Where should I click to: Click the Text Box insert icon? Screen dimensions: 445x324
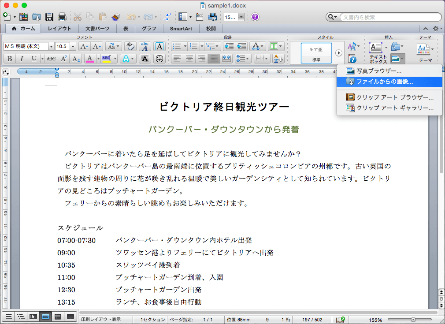tap(375, 47)
